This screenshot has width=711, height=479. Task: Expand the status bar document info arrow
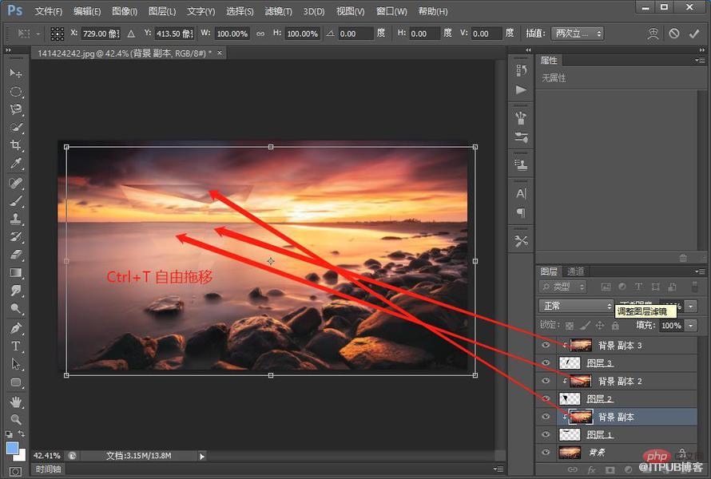click(x=202, y=456)
